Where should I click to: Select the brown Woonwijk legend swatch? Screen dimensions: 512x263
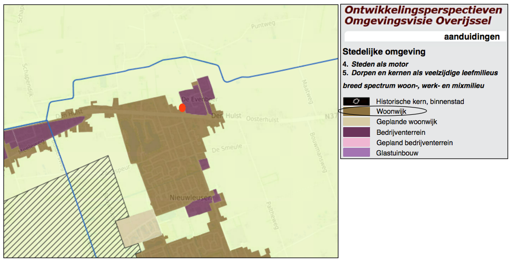tap(356, 112)
